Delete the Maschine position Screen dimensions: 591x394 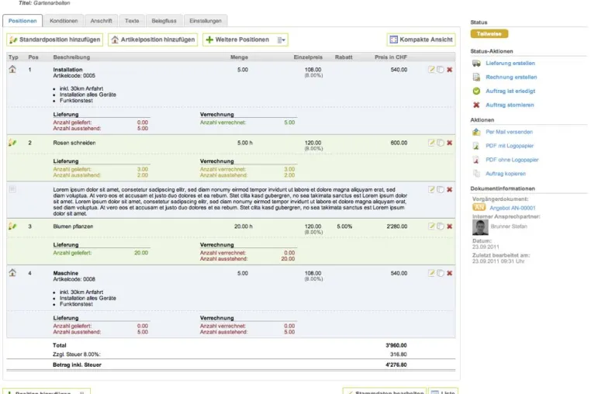pos(449,273)
